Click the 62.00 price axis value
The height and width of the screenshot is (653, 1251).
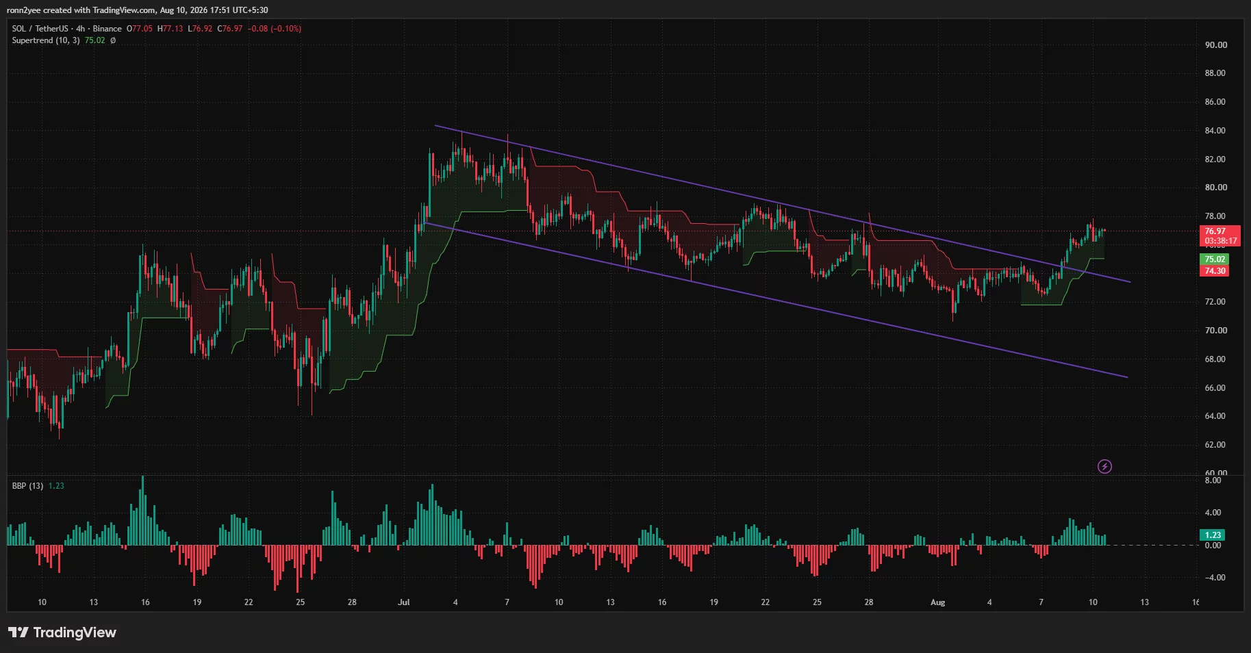point(1216,445)
